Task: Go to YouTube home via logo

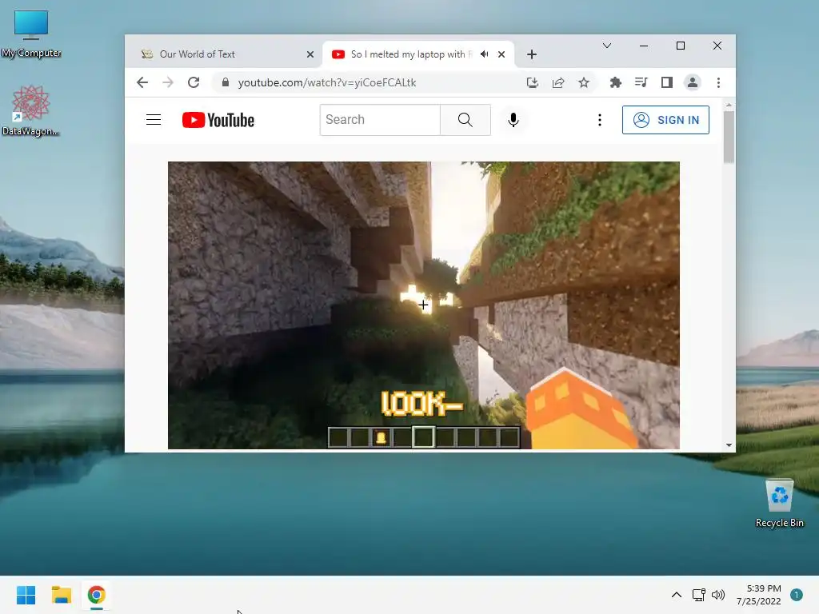Action: pos(218,120)
